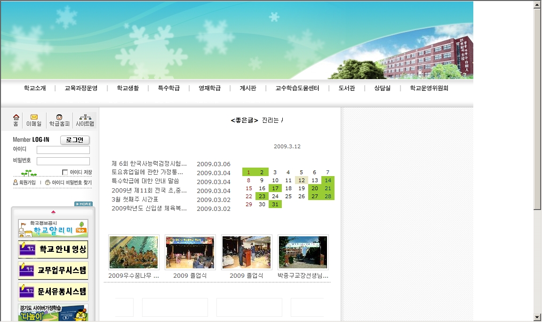Image resolution: width=542 pixels, height=322 pixels.
Task: Open the 2009우수꿈나무 swimming photo thumbnail
Action: click(x=134, y=252)
